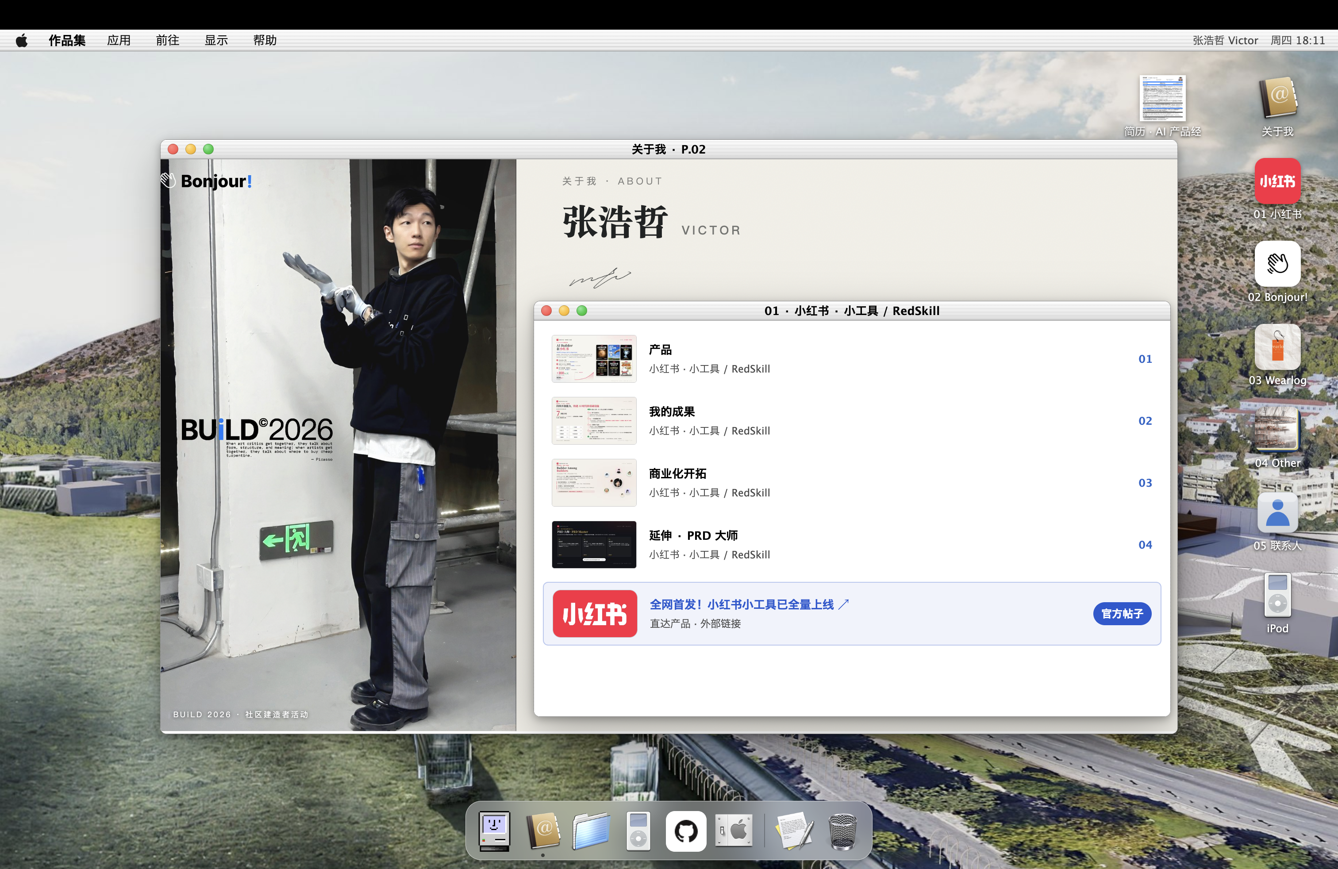Open the GitHub icon in dock
The image size is (1338, 869).
point(686,831)
